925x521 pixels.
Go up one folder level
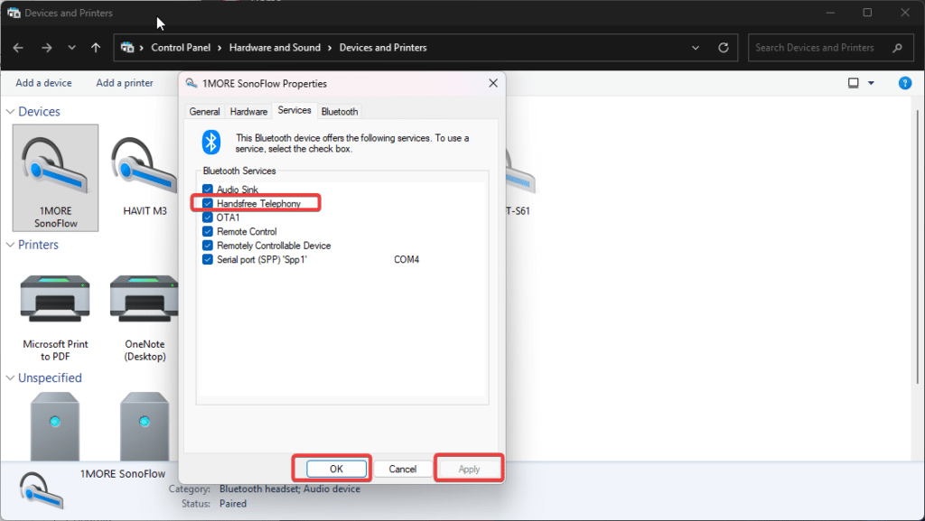coord(96,48)
